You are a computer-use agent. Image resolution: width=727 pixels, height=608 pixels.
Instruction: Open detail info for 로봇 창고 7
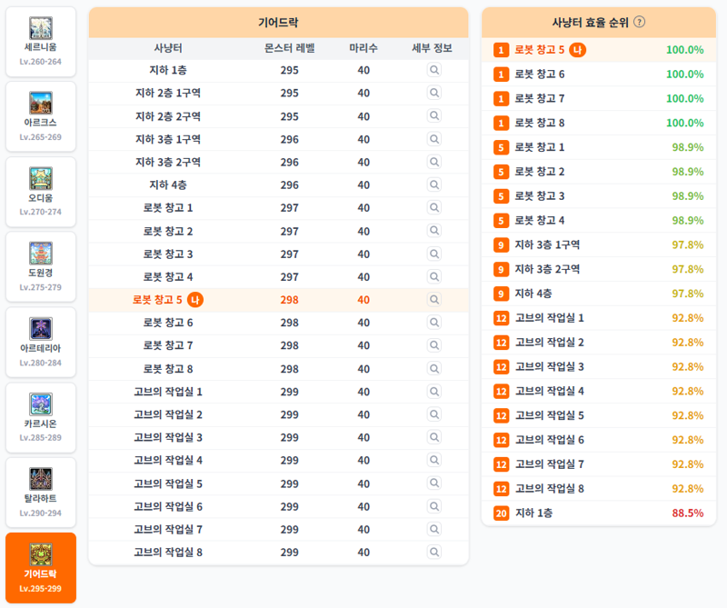point(434,345)
